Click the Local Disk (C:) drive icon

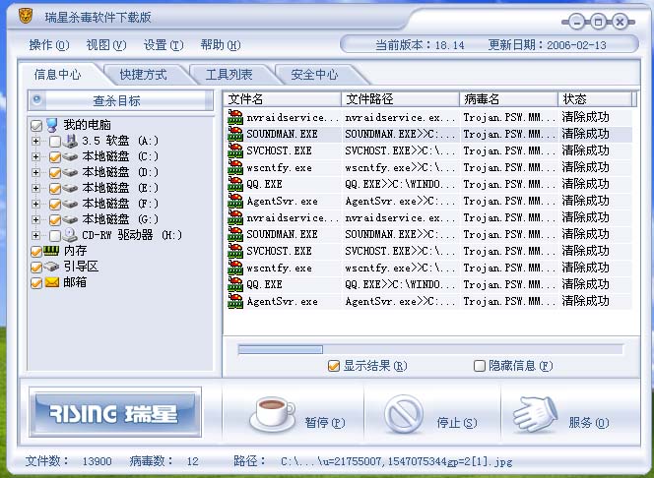(70, 157)
